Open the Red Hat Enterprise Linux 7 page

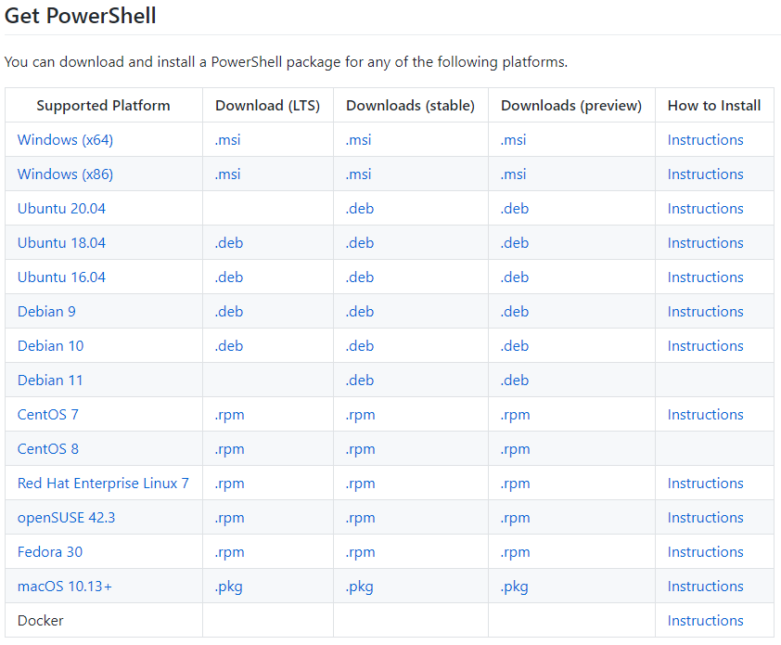click(x=103, y=483)
